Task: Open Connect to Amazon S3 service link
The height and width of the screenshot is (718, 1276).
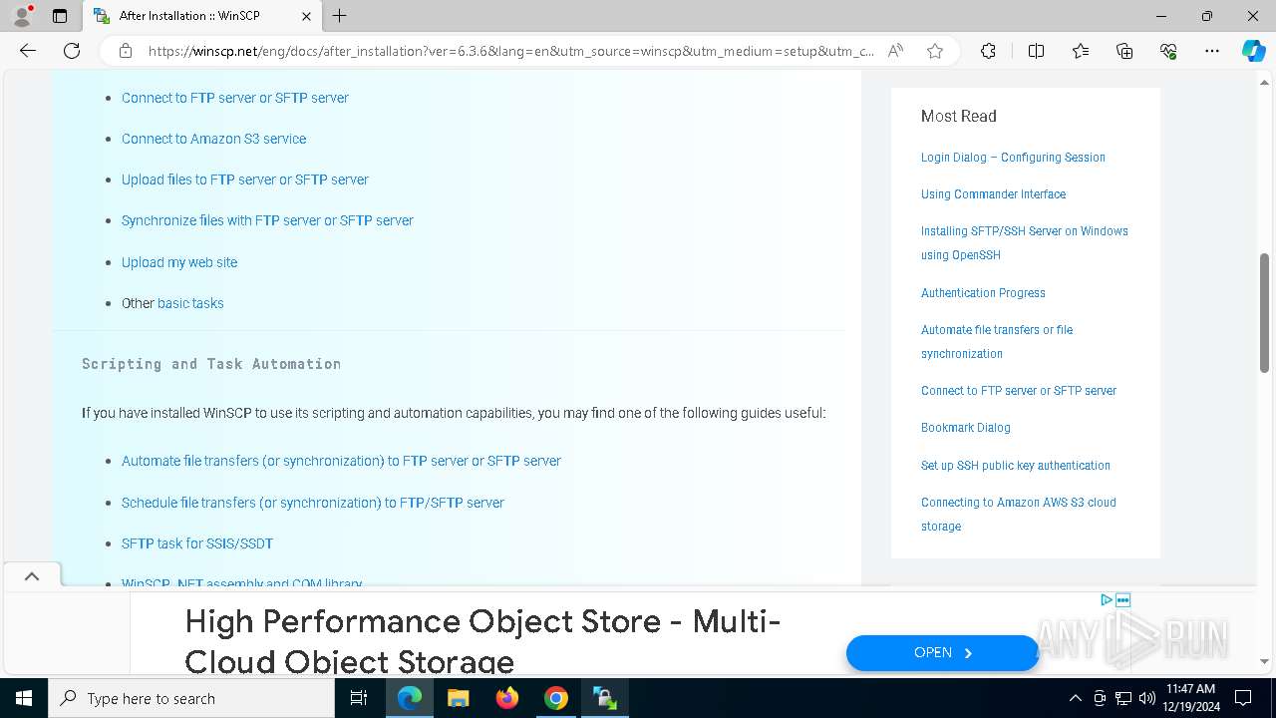Action: pos(213,139)
